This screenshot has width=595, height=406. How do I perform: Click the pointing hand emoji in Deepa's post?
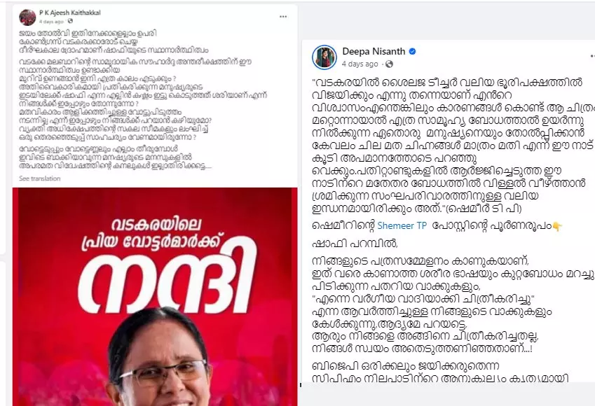[556, 226]
